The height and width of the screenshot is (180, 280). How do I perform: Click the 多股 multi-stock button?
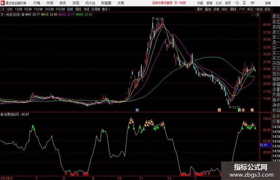216,9
